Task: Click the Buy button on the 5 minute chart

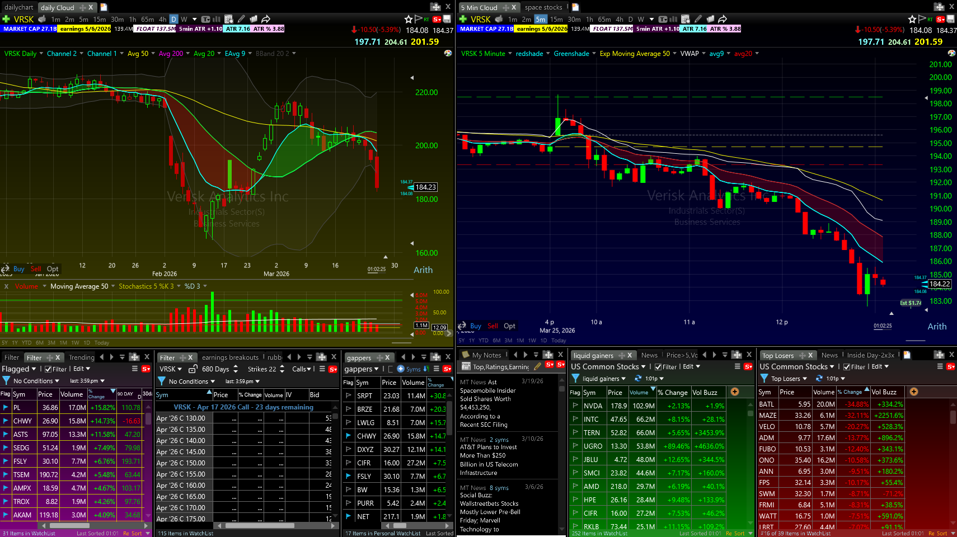Action: 476,326
